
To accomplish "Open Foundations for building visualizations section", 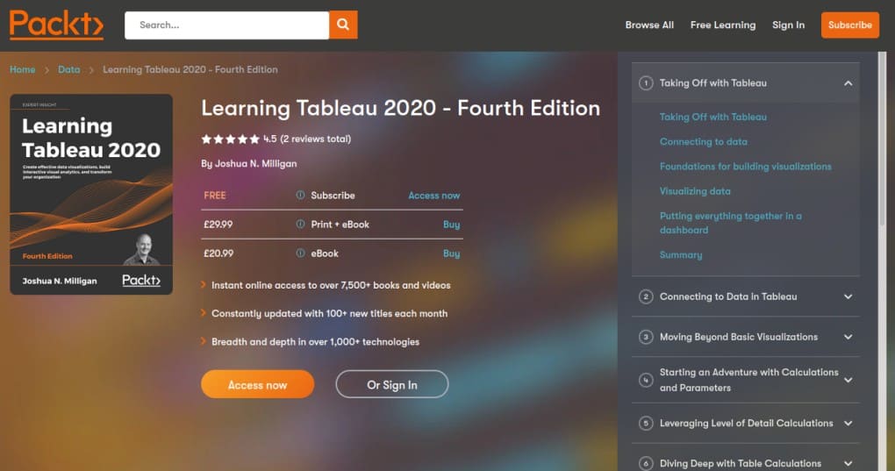I will tap(746, 167).
